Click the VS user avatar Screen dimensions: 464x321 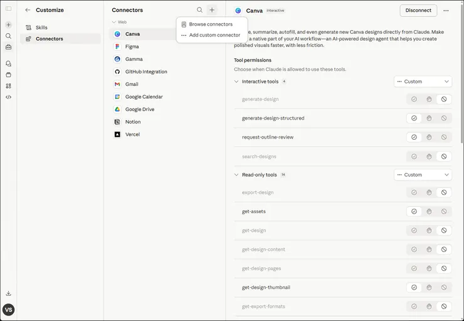(x=8, y=310)
